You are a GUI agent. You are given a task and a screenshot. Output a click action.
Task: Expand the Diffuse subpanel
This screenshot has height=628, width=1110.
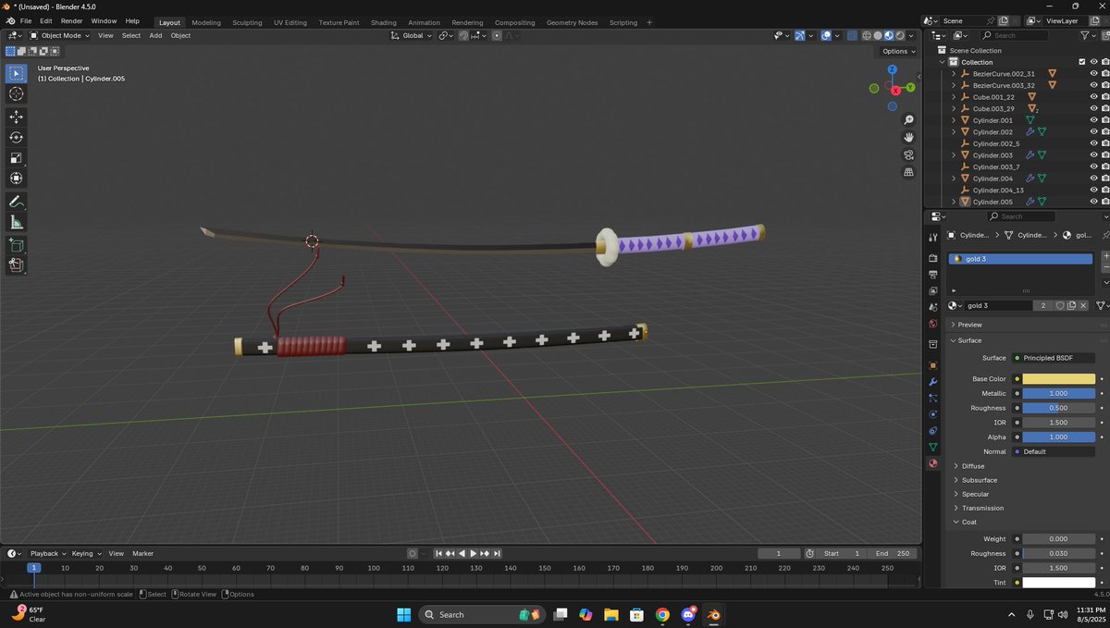[x=973, y=466]
